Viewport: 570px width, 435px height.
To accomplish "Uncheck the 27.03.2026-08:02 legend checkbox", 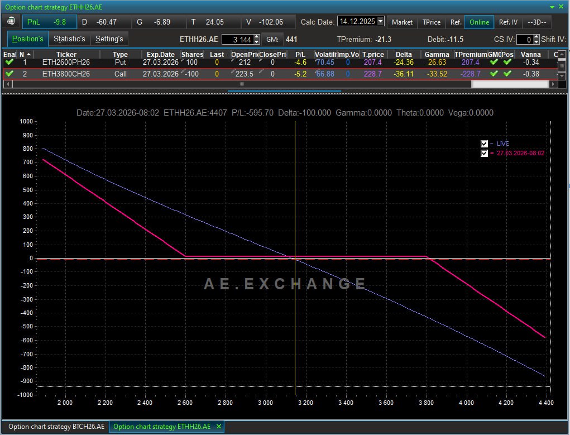I will pos(484,153).
